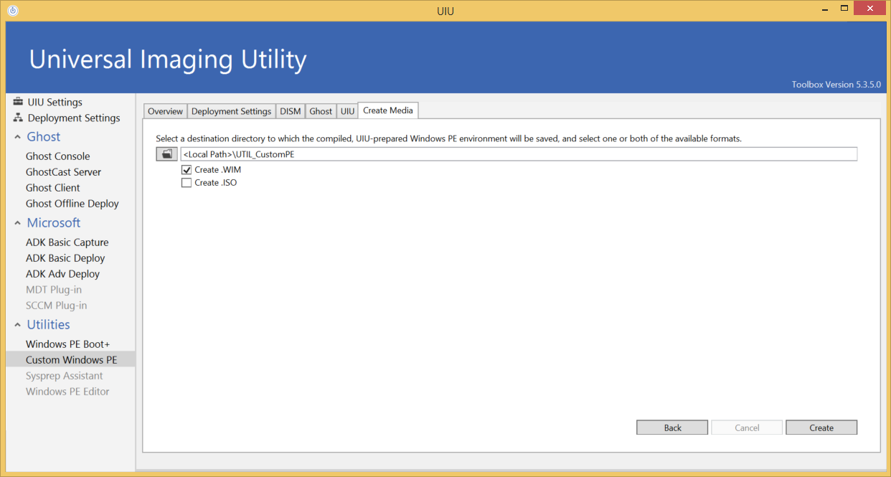Select Custom Windows PE in sidebar
Image resolution: width=891 pixels, height=477 pixels.
point(71,360)
